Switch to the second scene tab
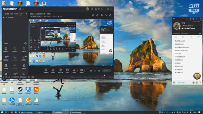Viewport: 203px width, 114px height. [x=12, y=14]
